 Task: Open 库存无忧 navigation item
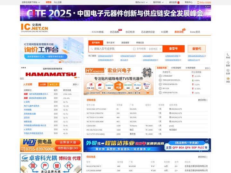point(179,32)
